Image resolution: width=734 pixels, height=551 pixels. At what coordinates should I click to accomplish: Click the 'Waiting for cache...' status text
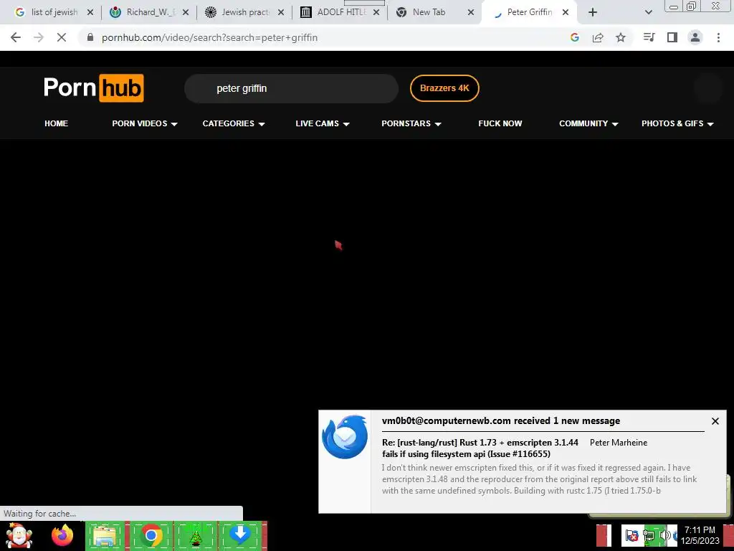pyautogui.click(x=40, y=514)
